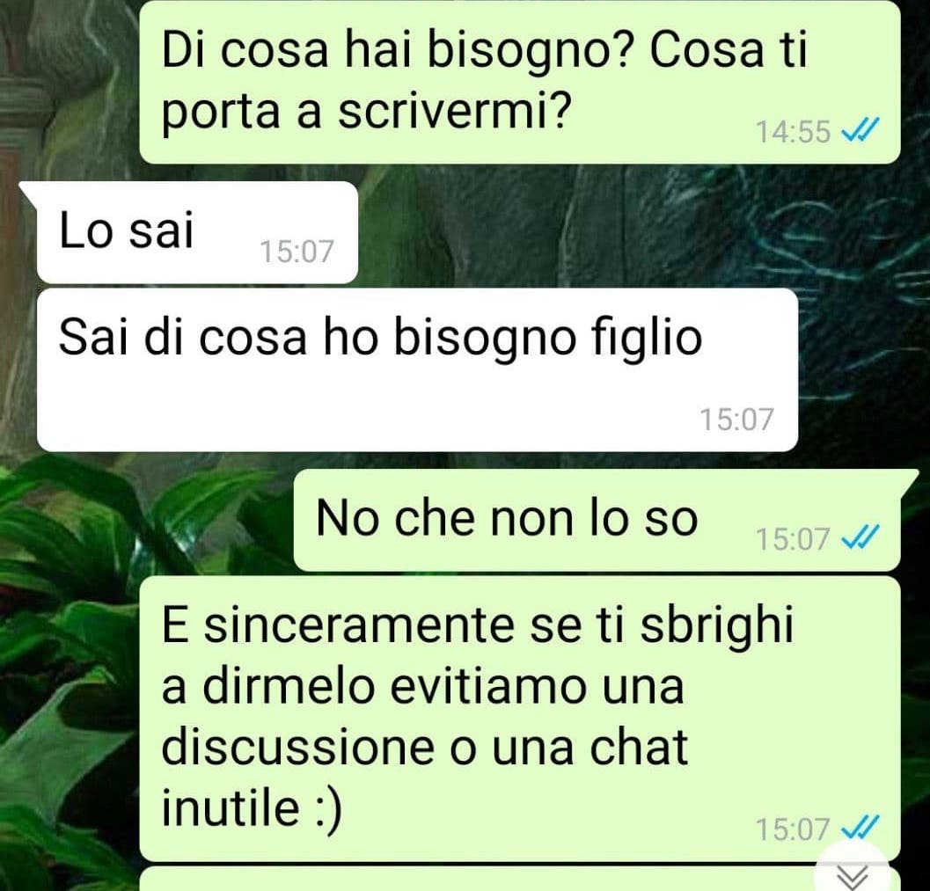Click the leafy chat wallpaper left of 'No che'
930x891 pixels.
coord(149,522)
